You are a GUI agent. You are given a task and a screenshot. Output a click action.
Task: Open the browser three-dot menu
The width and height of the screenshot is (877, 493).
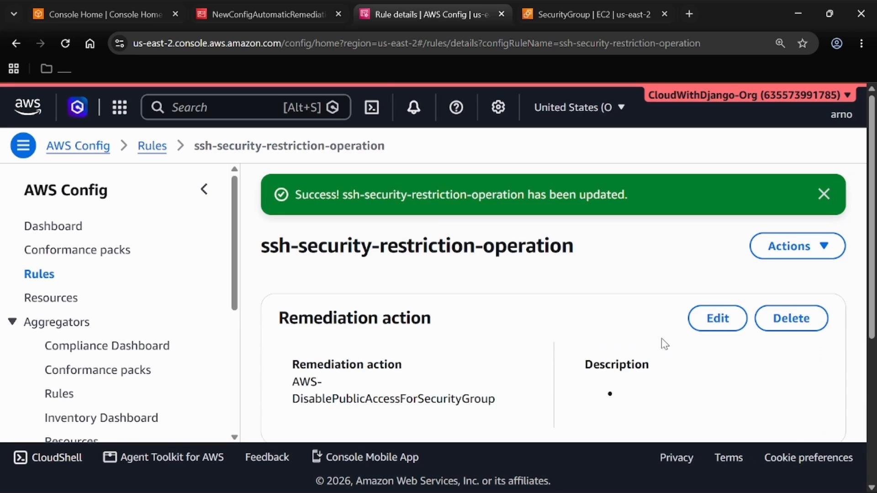(x=861, y=43)
